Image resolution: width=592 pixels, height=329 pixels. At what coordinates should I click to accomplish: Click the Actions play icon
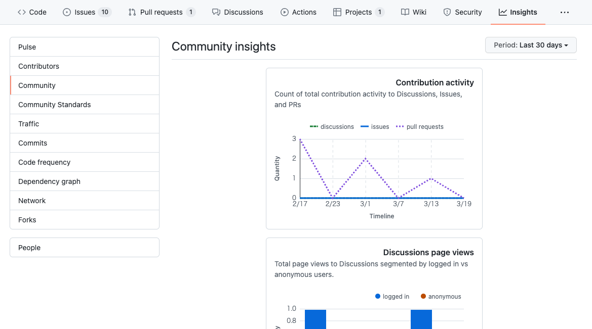[284, 12]
